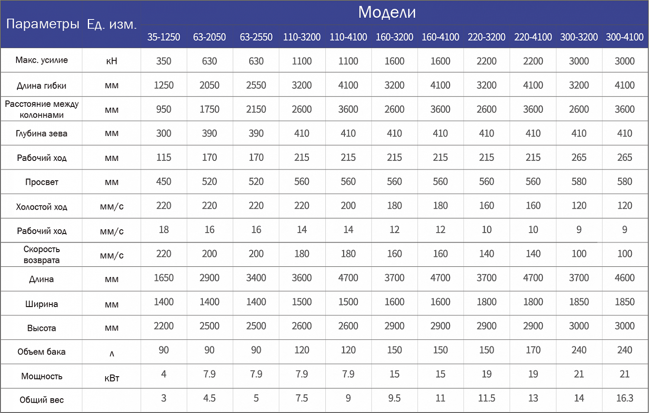Click the "Макс. усилие" row label
This screenshot has width=649, height=413.
(x=42, y=60)
